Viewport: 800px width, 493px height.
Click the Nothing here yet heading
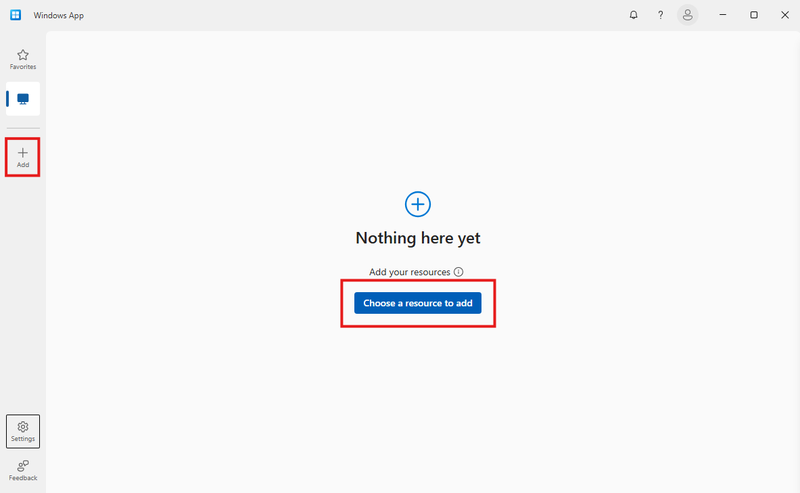[x=417, y=238]
